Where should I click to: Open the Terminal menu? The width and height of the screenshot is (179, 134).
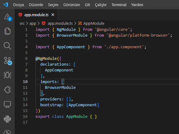tap(119, 5)
